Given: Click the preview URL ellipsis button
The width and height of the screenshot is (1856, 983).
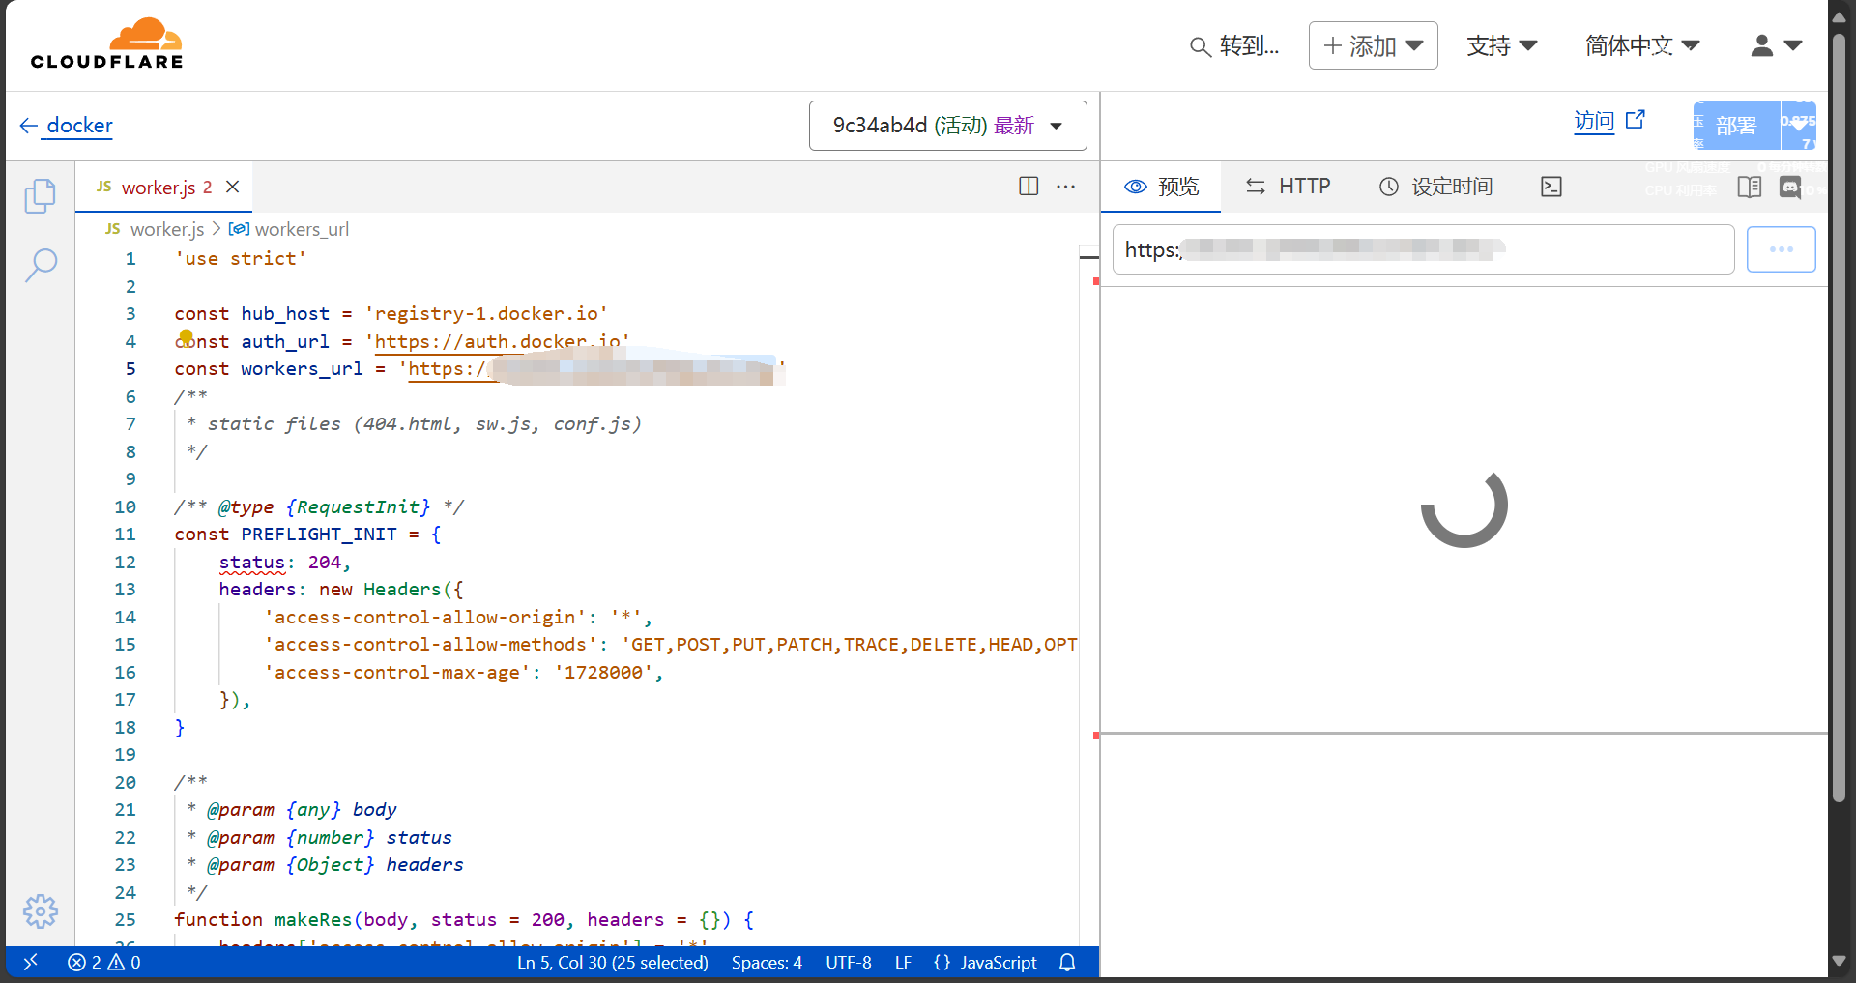Looking at the screenshot, I should (x=1781, y=249).
